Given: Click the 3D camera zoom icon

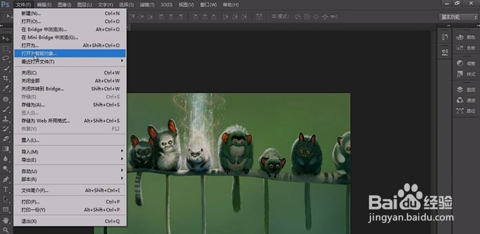Looking at the screenshot, I should 334,17.
